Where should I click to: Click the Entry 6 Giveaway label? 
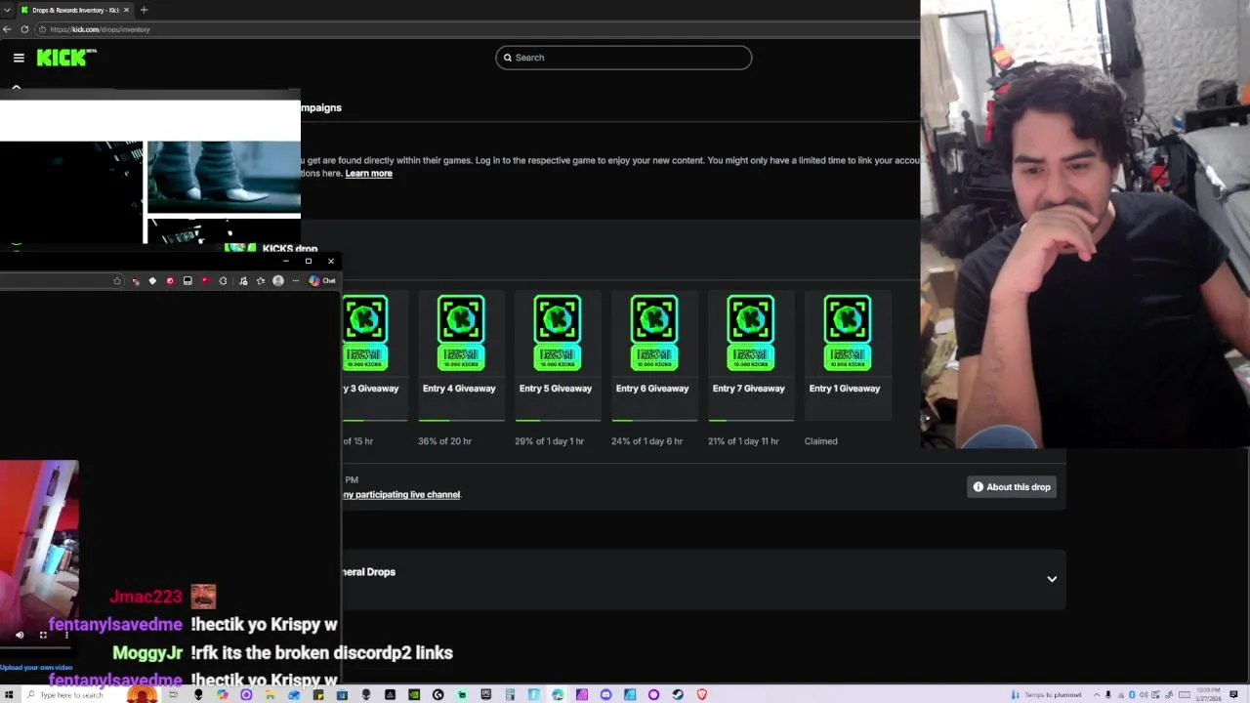pos(651,389)
